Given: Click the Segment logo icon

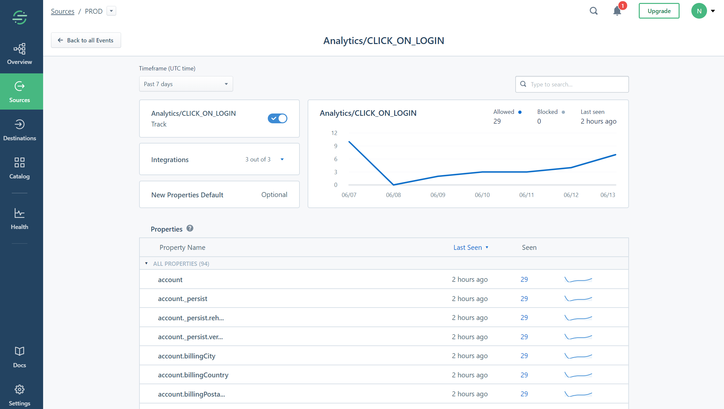Looking at the screenshot, I should pyautogui.click(x=20, y=17).
